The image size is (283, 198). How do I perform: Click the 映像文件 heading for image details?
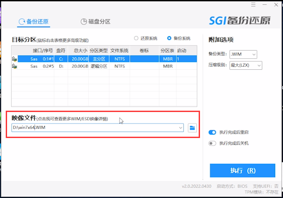click(24, 118)
